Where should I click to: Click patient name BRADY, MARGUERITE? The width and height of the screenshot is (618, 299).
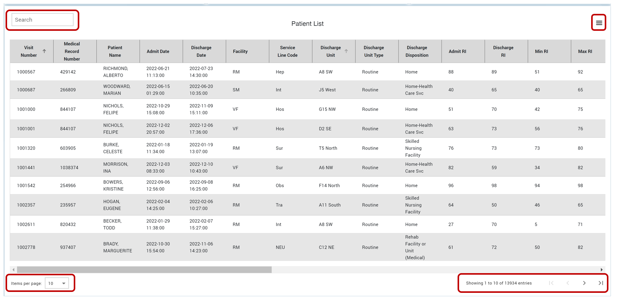coord(118,247)
